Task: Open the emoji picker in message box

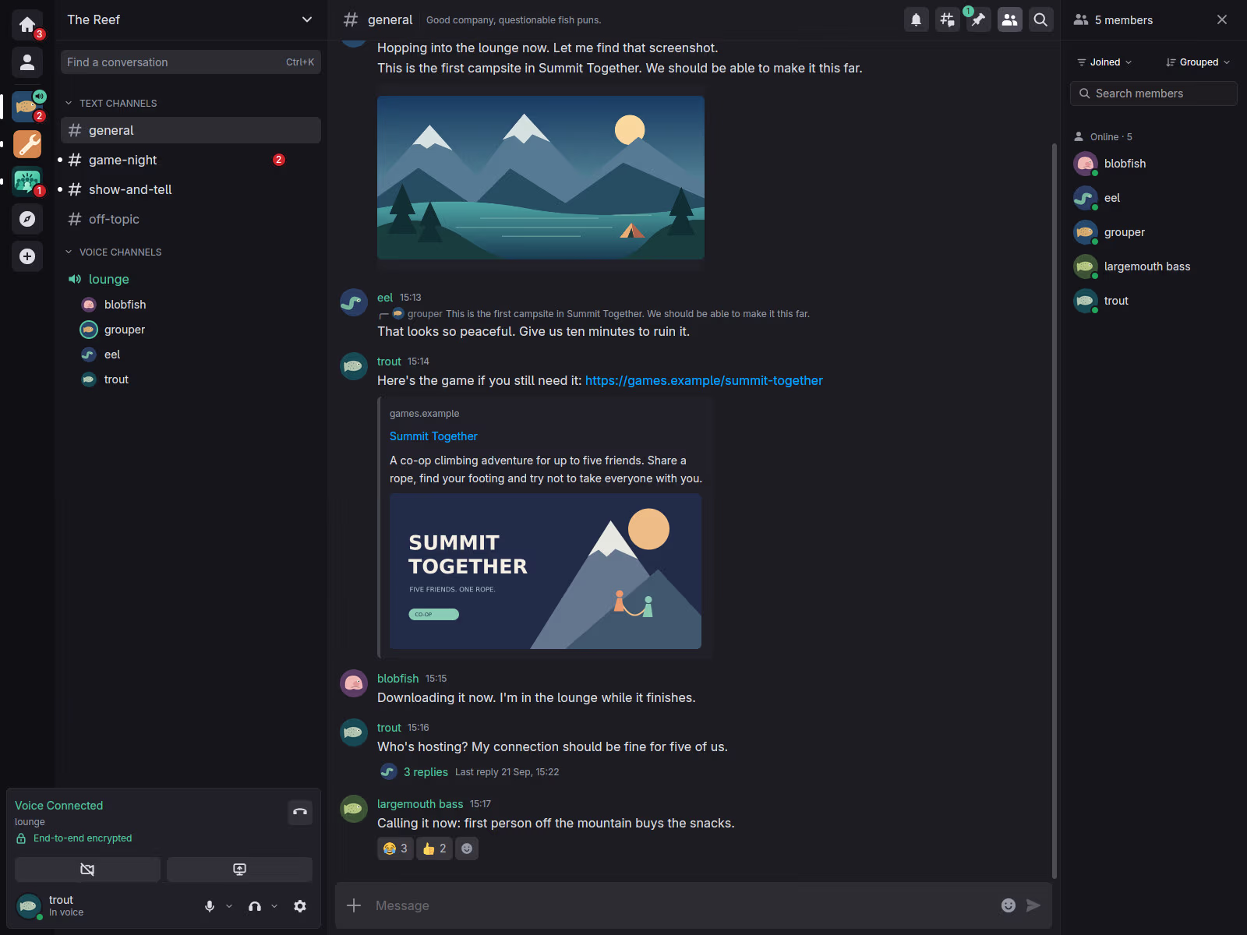Action: click(x=1009, y=905)
